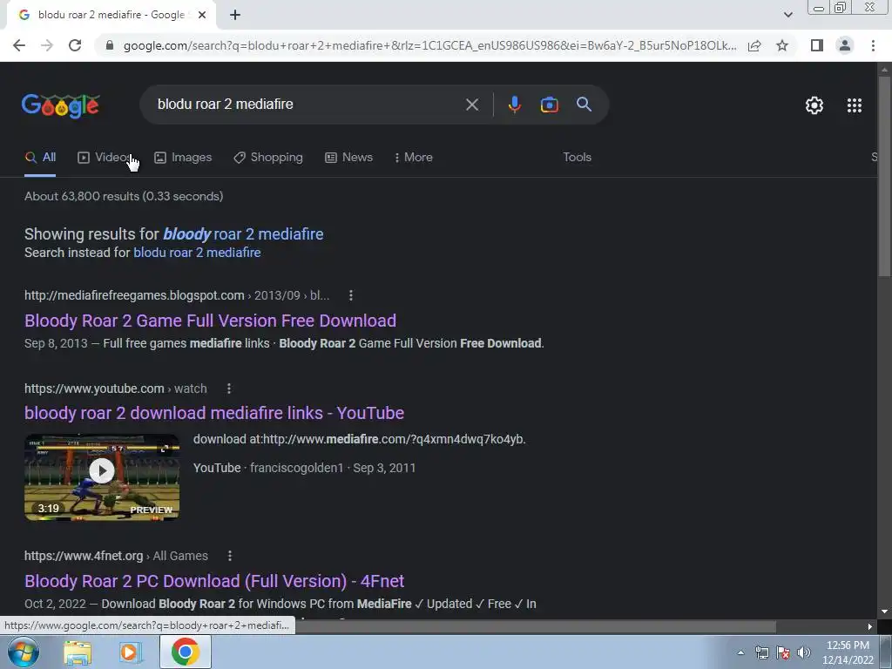
Task: Share this page using share icon
Action: point(754,45)
